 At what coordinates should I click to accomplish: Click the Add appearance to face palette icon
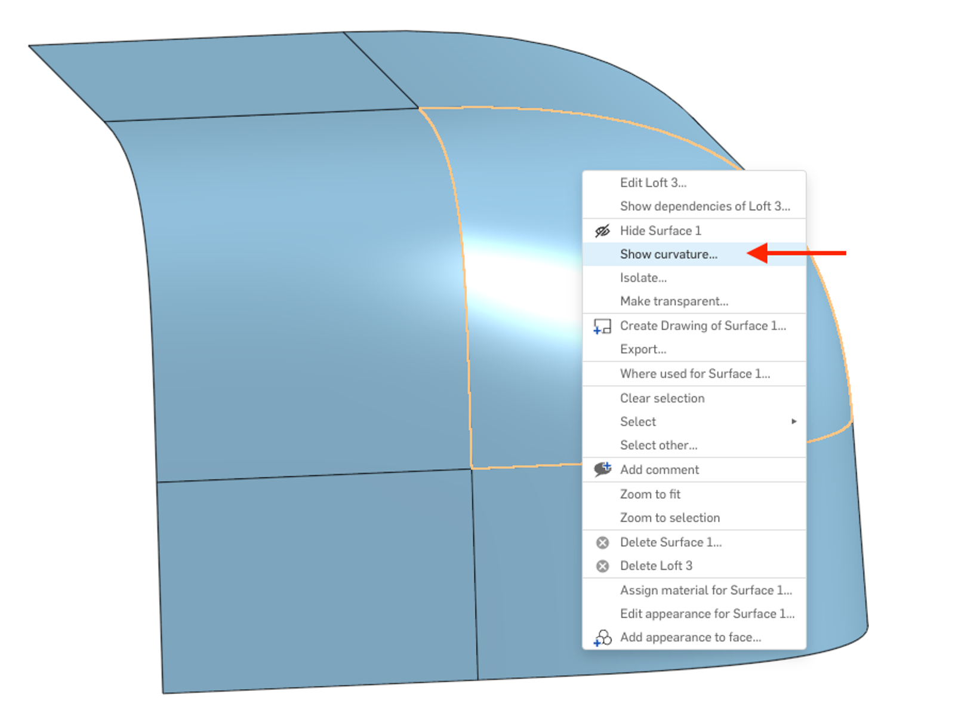(603, 637)
